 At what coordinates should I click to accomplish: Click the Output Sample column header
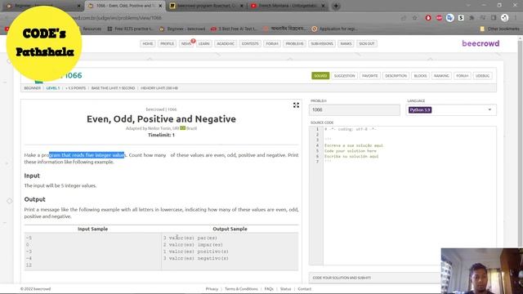click(230, 229)
